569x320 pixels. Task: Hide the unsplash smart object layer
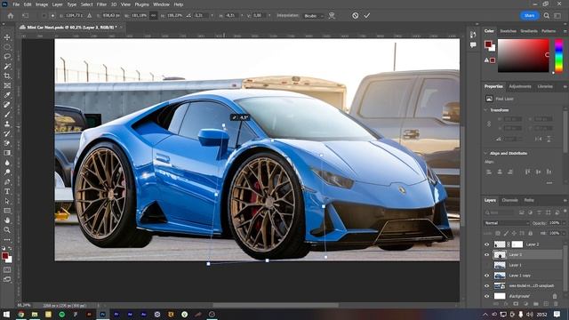click(x=487, y=286)
